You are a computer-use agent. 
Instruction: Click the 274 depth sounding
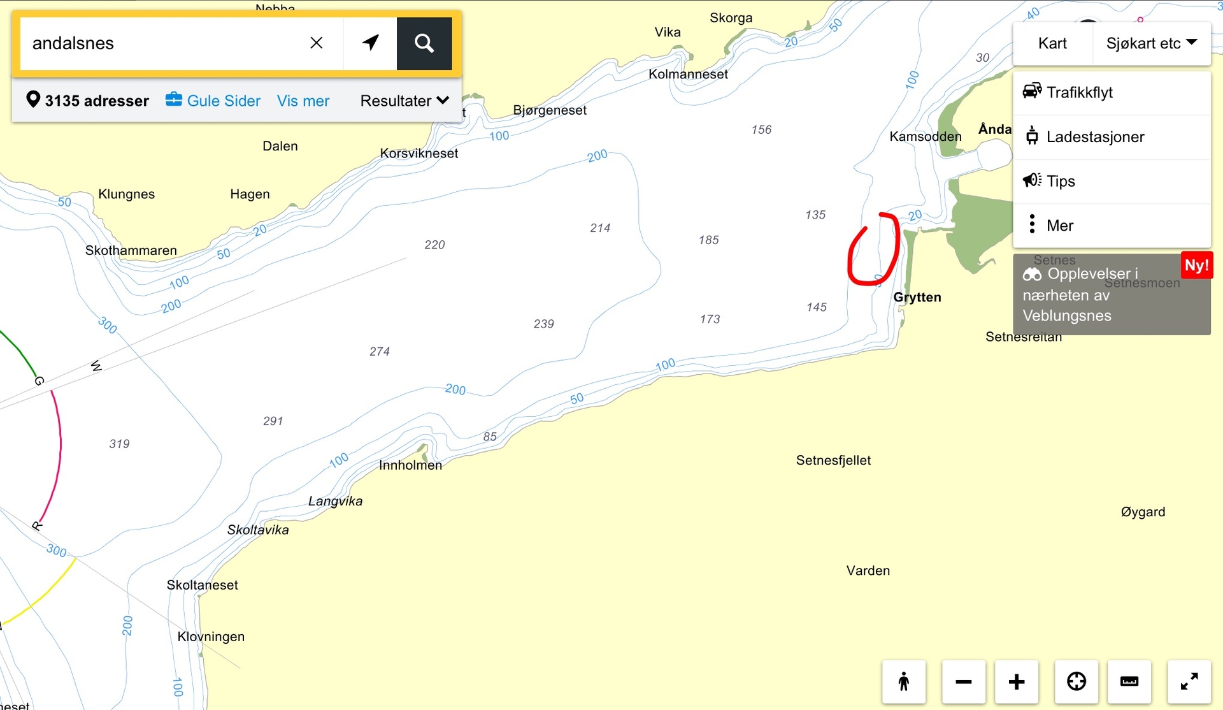point(379,351)
